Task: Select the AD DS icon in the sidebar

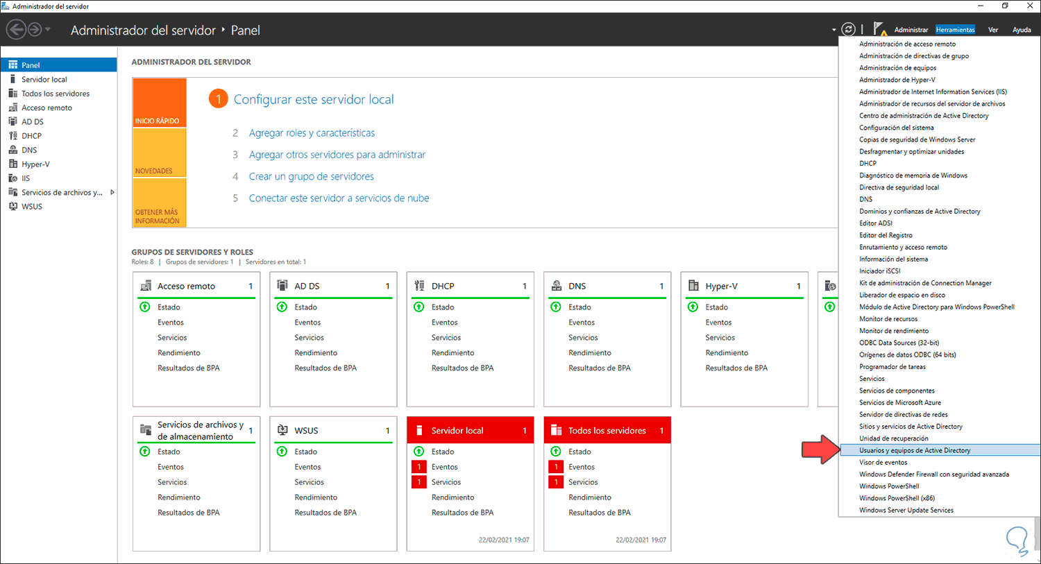Action: click(12, 121)
